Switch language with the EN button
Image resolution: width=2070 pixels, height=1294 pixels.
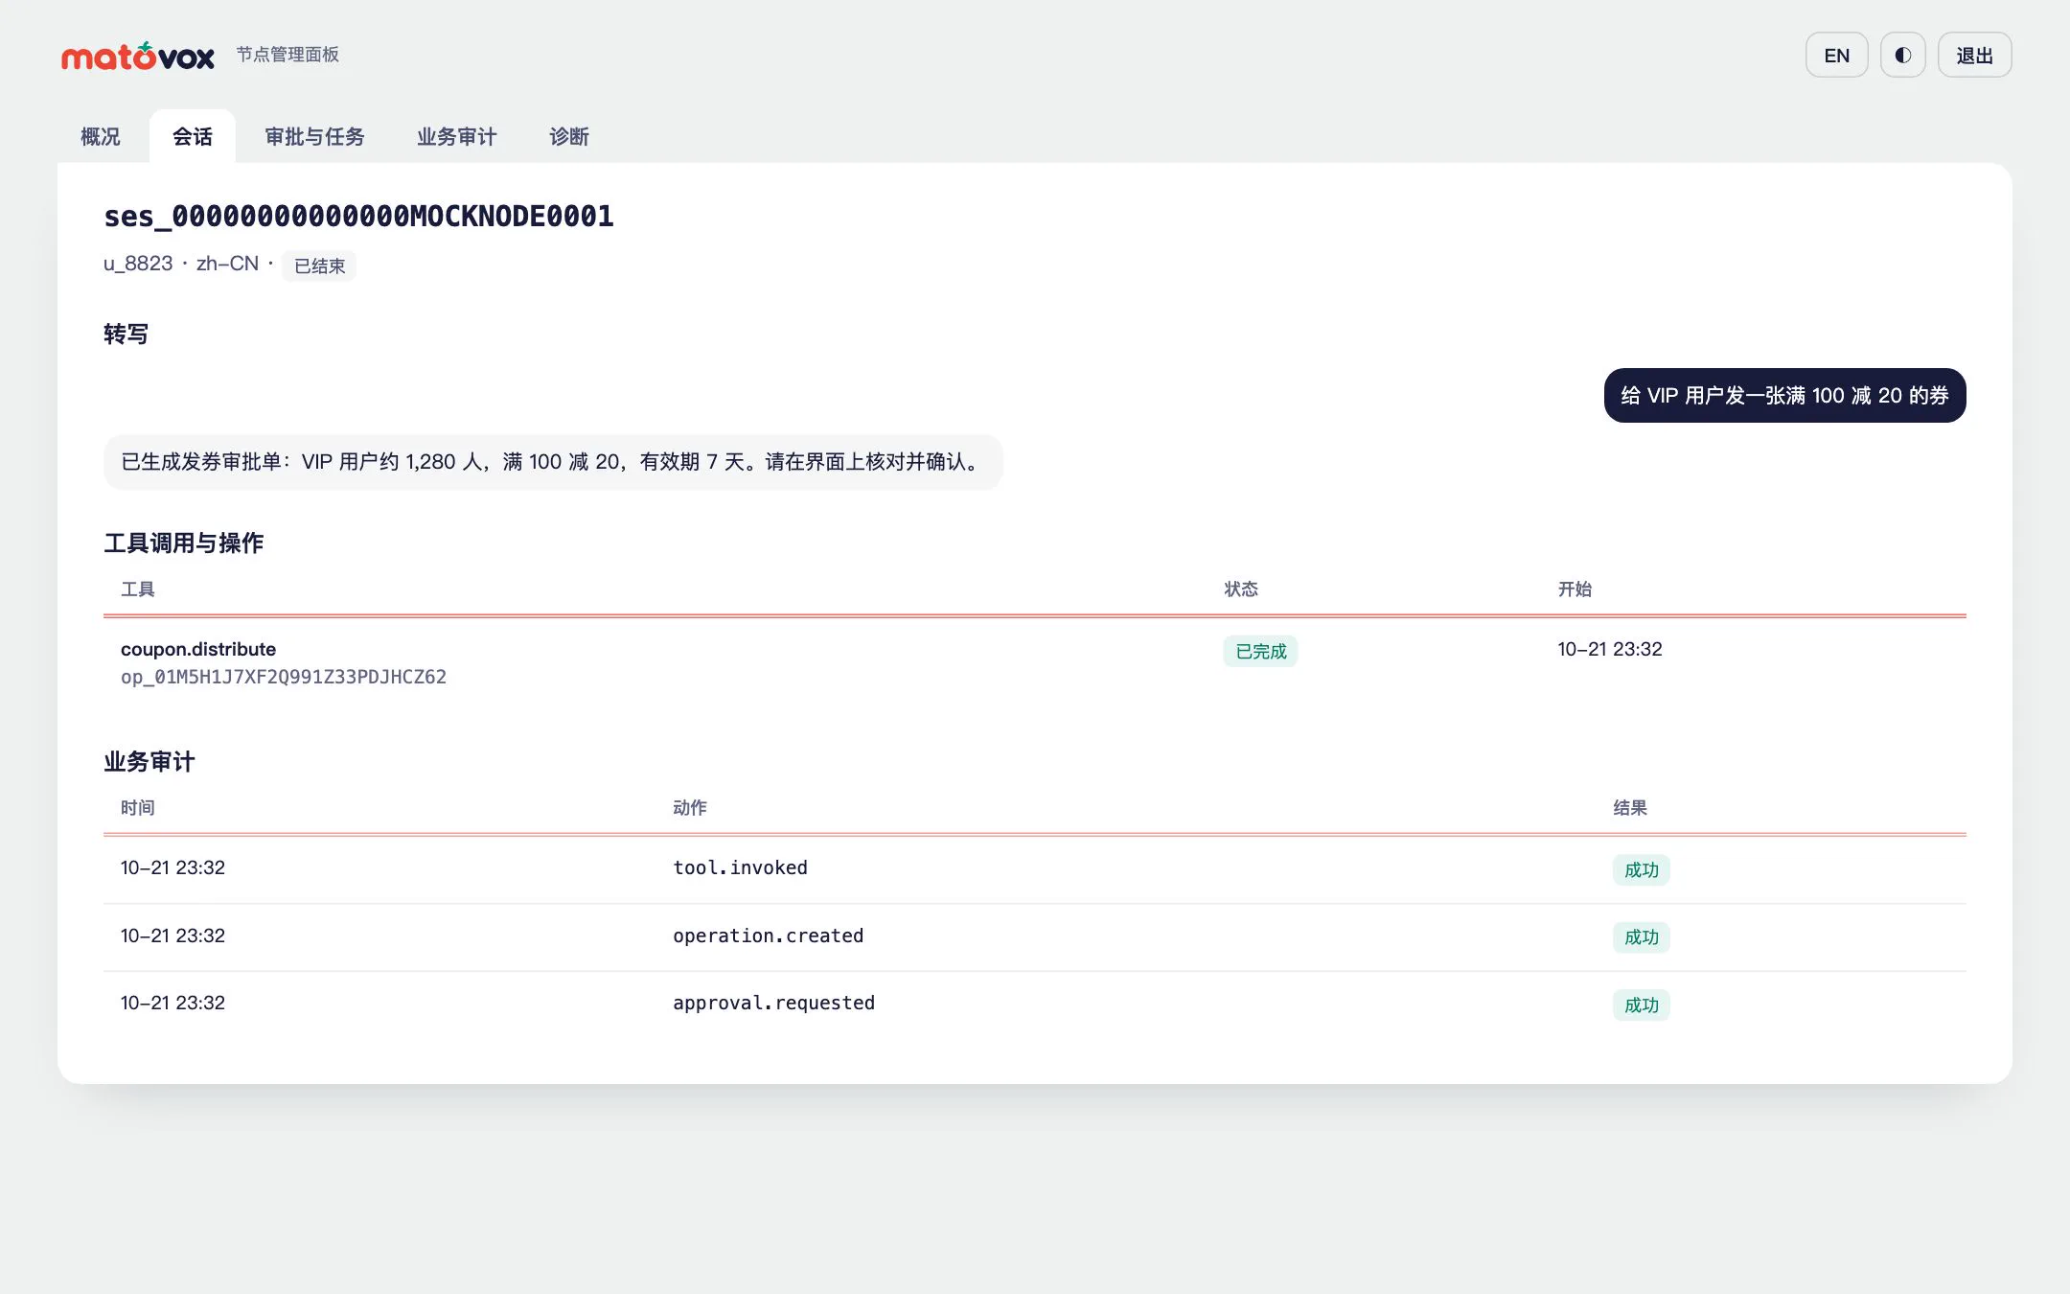click(1836, 56)
